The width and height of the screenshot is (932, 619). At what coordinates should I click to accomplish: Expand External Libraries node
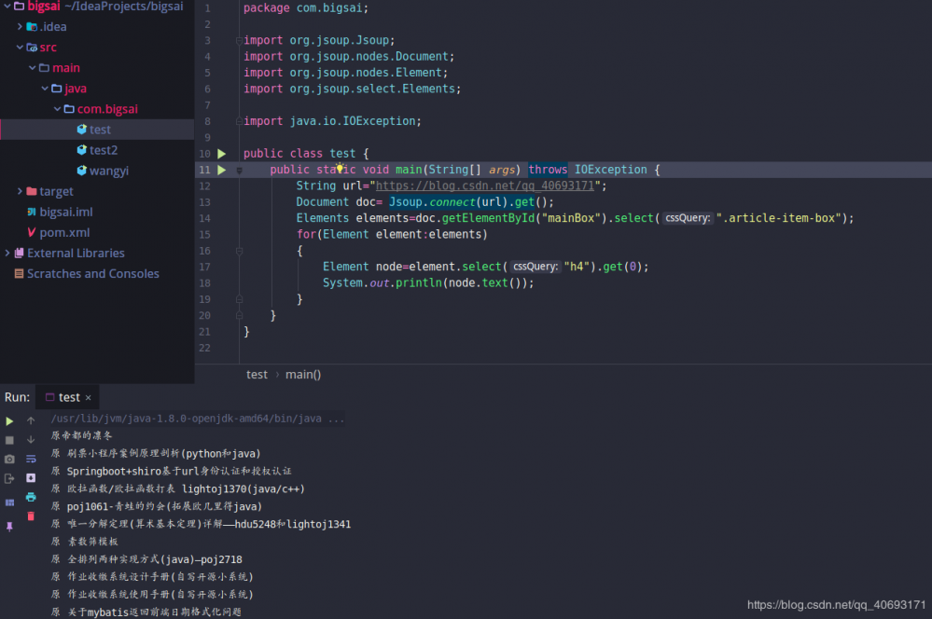(7, 253)
